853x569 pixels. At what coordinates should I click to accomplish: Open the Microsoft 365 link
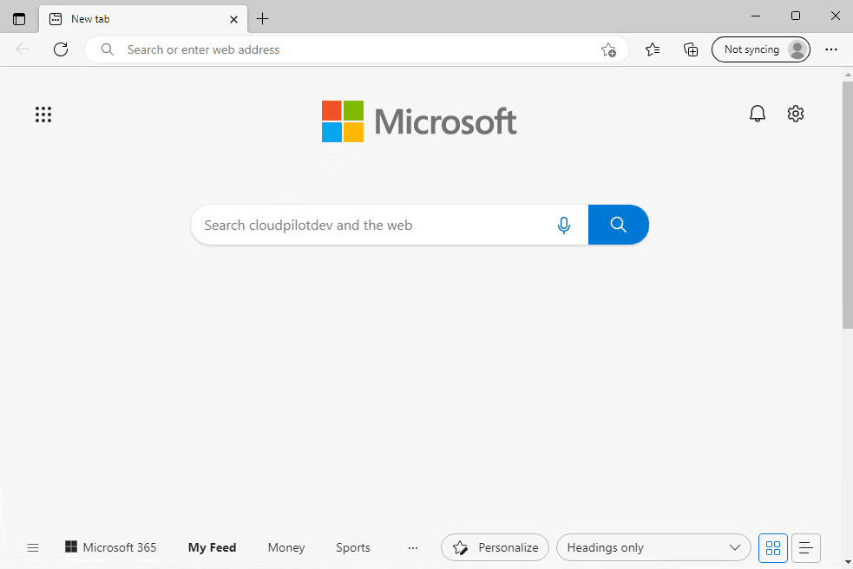point(110,547)
